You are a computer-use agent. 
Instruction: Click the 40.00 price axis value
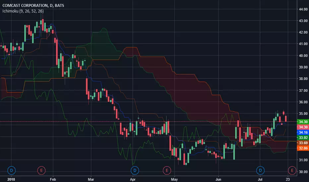[303, 56]
